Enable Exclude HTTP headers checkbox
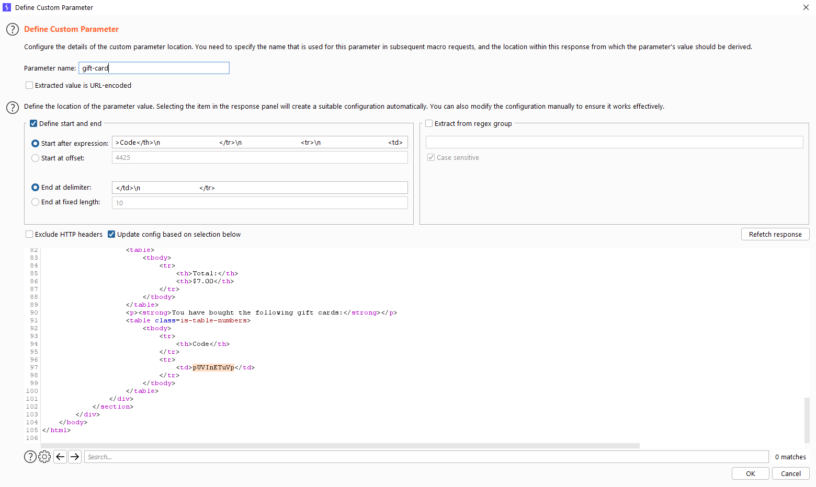Screen dimensions: 816x487 tap(29, 234)
